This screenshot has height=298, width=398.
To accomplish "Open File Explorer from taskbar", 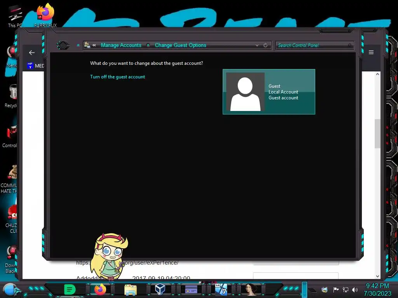I will [131, 289].
